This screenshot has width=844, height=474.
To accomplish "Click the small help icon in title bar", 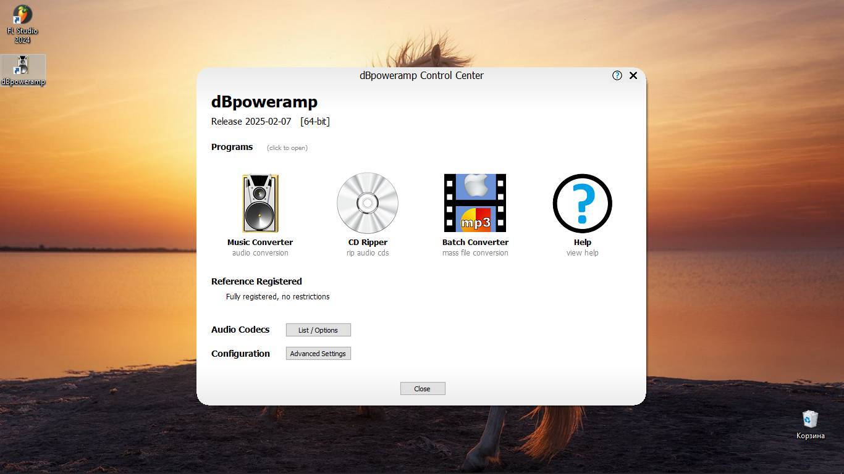I will [x=617, y=75].
